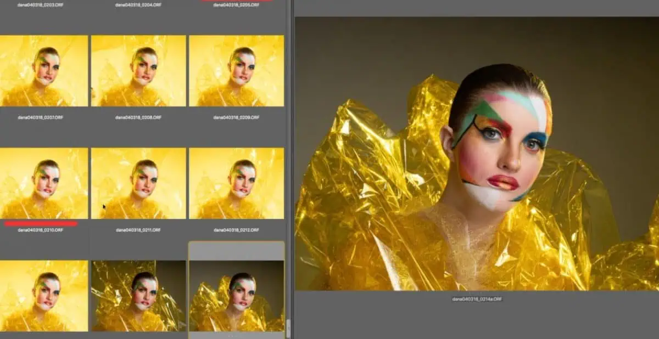659x339 pixels.
Task: Select the dana040318_0209.ORF thumbnail
Action: point(237,71)
